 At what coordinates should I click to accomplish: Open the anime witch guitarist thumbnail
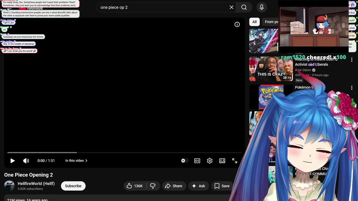[x=264, y=41]
